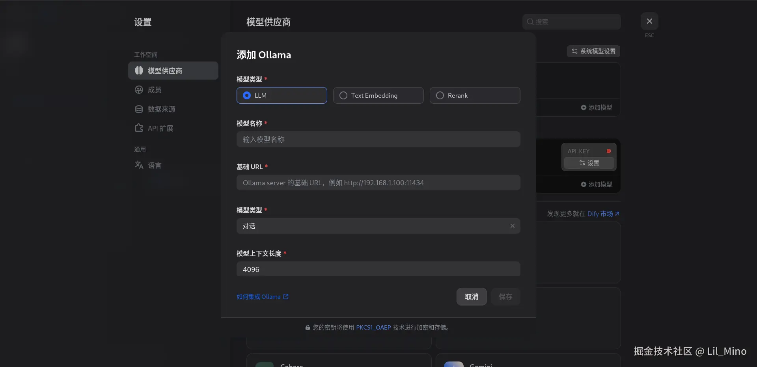Open 成员 in the settings sidebar

(173, 90)
